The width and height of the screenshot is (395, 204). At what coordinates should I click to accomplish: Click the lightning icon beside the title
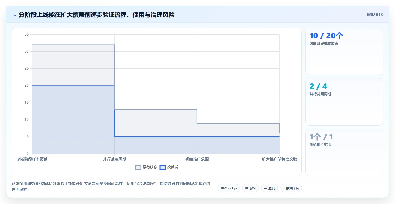[x=14, y=15]
